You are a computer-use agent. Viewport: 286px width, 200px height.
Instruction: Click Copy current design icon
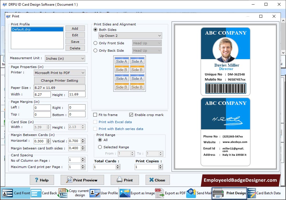63,193
